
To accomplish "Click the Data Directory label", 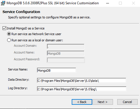I will [18, 80].
